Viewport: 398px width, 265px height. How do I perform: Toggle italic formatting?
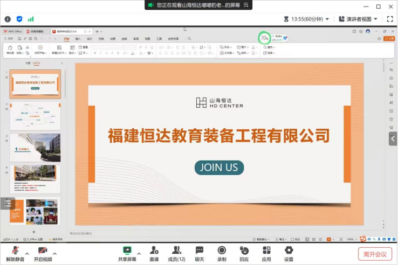[101, 53]
